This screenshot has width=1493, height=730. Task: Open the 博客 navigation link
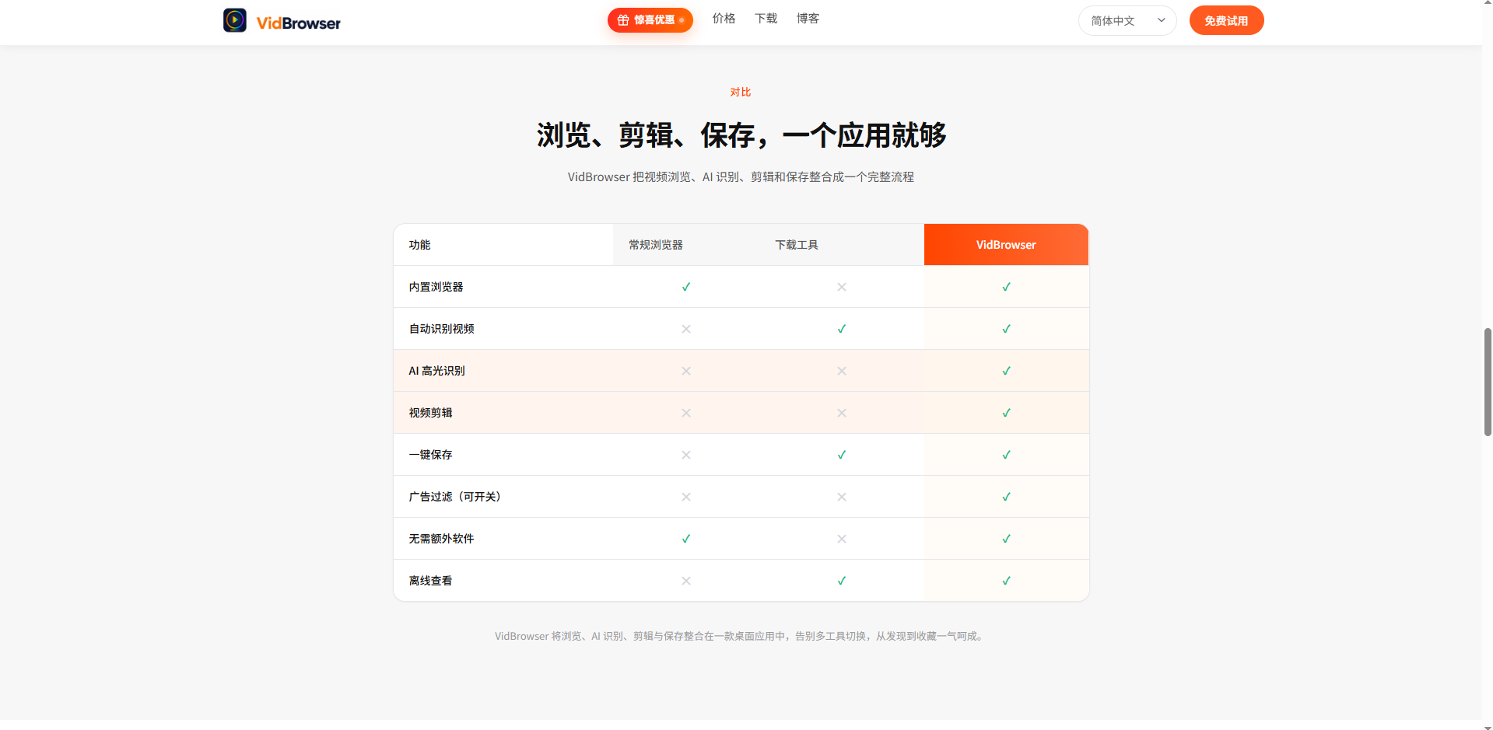click(x=808, y=19)
